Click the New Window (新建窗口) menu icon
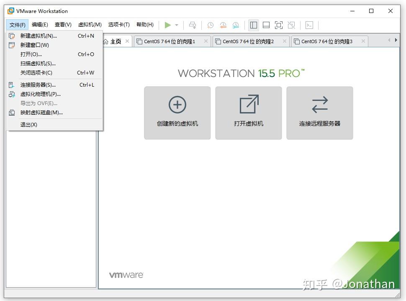This screenshot has height=301, width=406. tap(12, 45)
